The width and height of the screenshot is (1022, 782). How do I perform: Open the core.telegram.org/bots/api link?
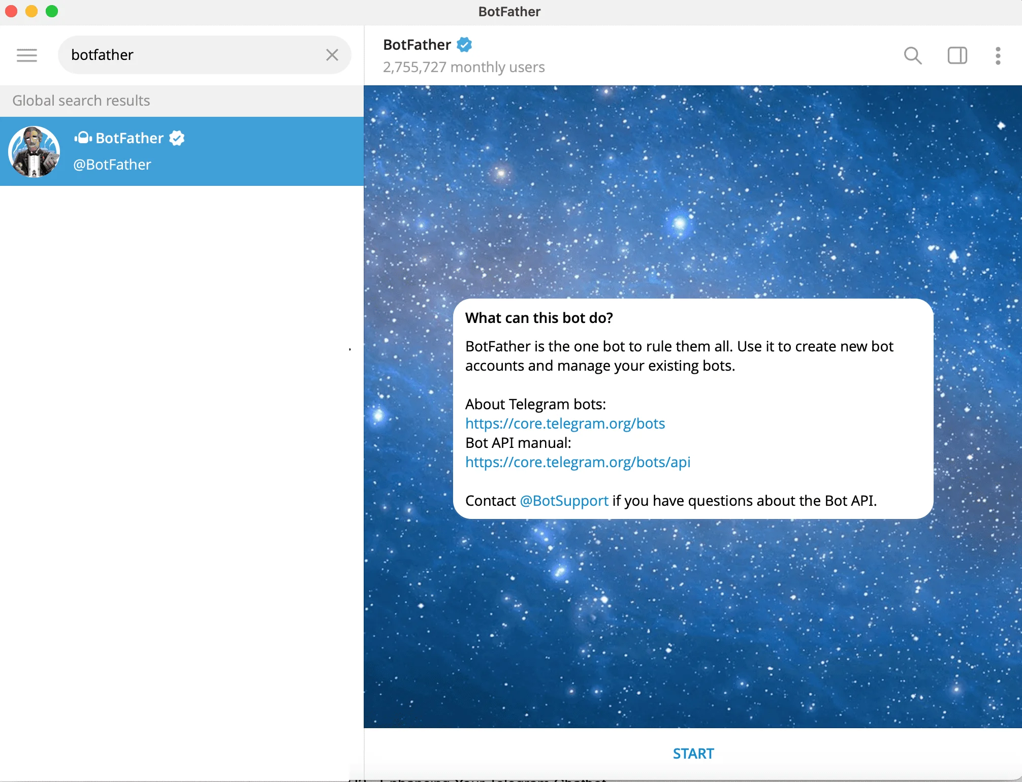(578, 462)
